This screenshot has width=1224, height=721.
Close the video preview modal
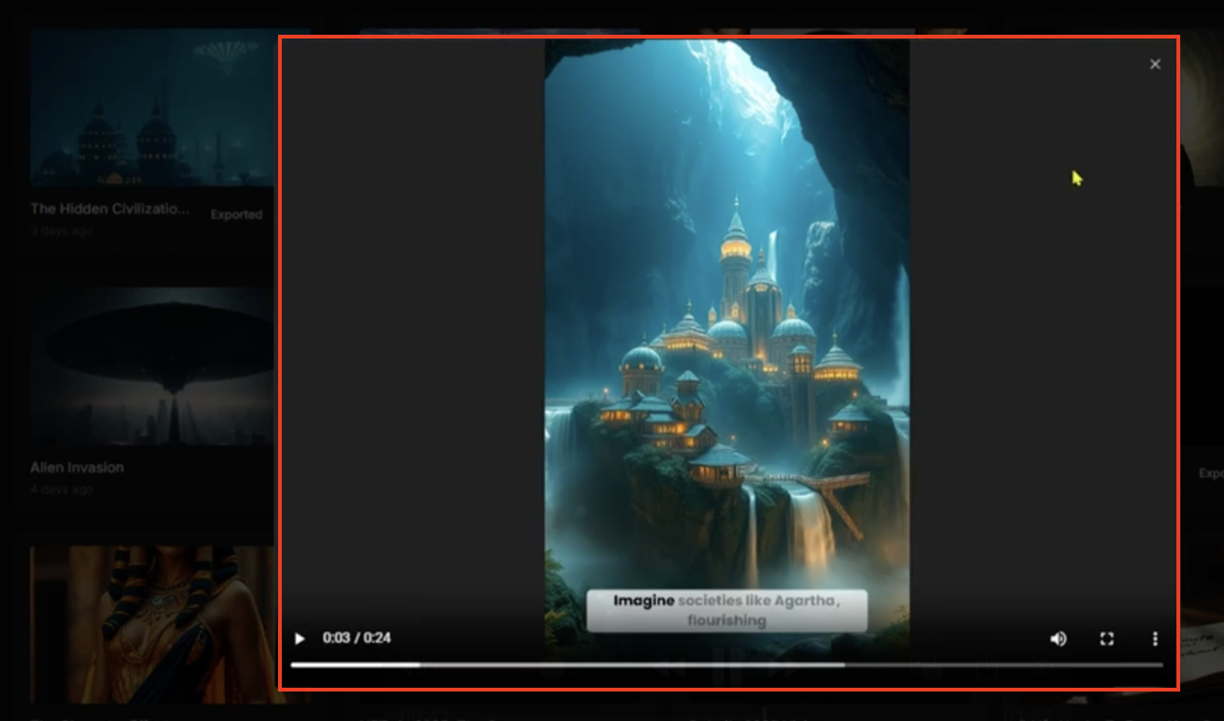tap(1154, 64)
